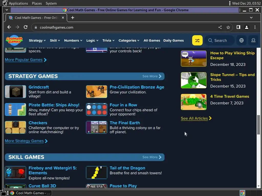Open the All Games menu item
Viewport: 262px width, 196px height.
pyautogui.click(x=152, y=40)
